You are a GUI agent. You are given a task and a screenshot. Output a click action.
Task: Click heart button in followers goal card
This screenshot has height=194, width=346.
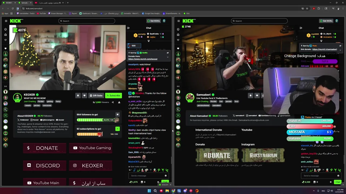117,115
